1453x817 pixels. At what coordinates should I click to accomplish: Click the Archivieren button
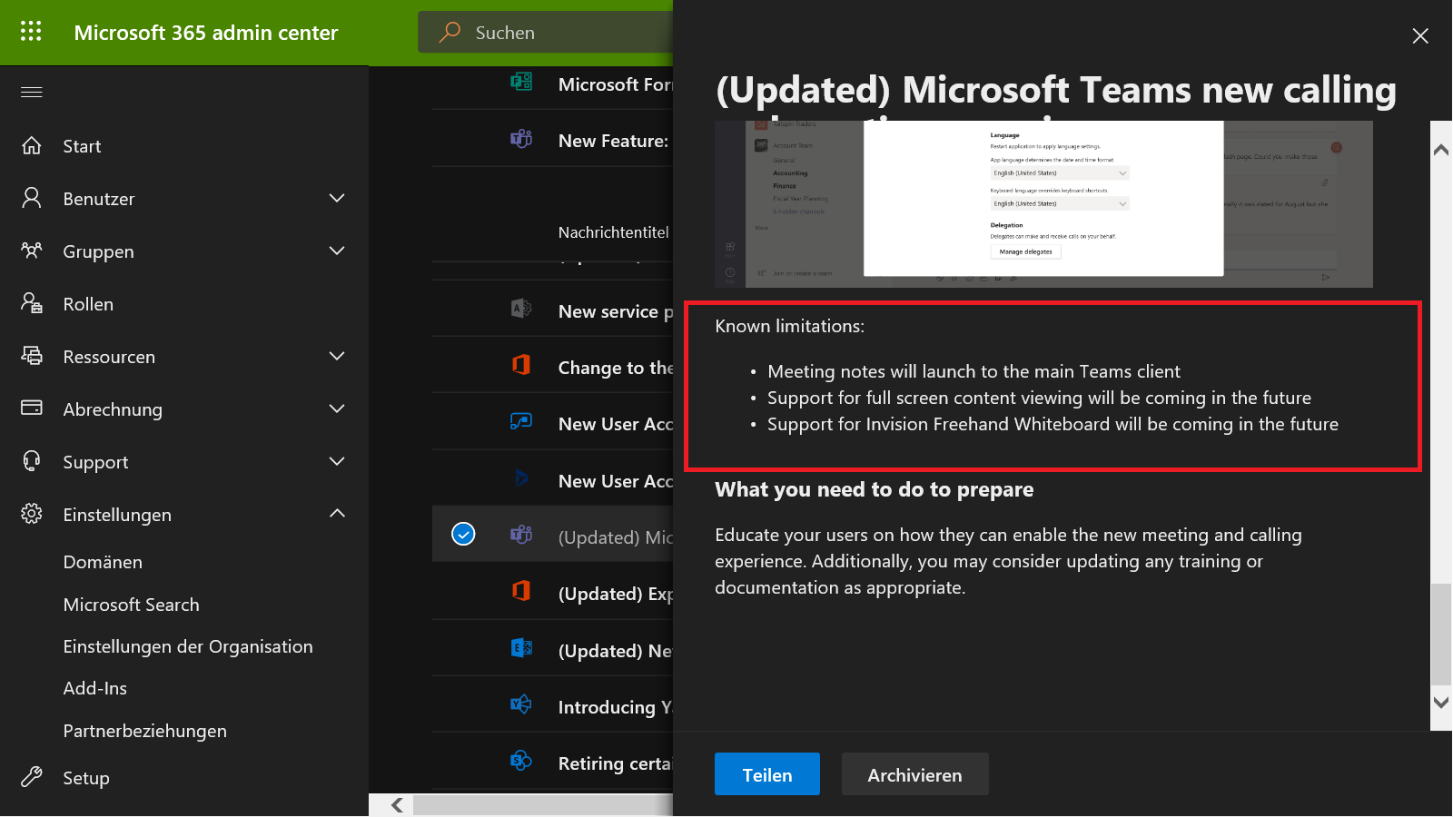click(x=914, y=774)
